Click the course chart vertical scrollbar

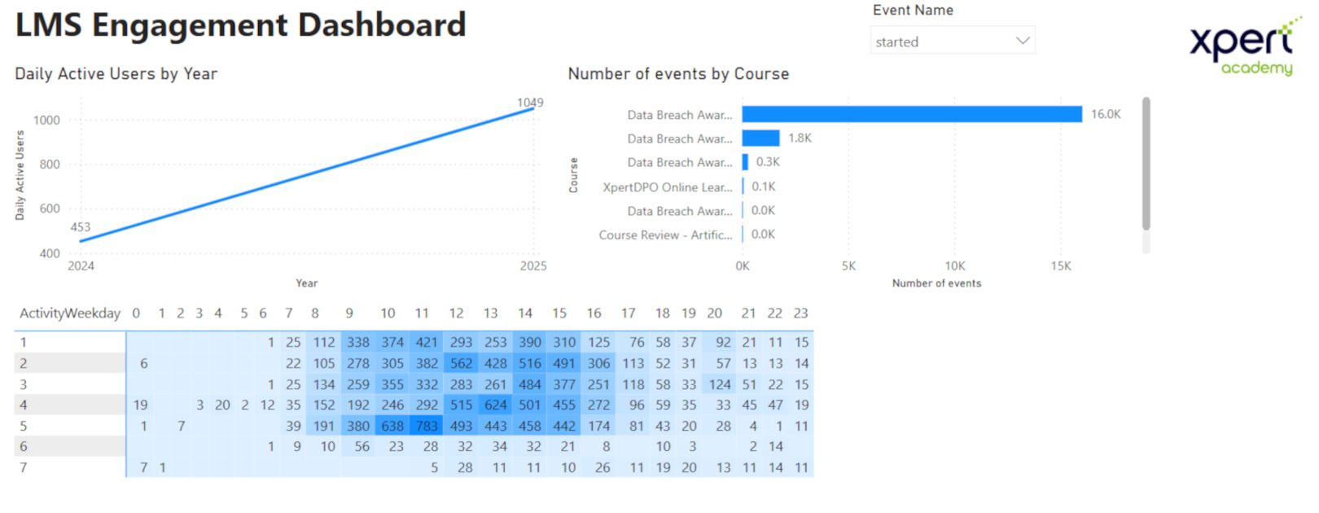pos(1146,163)
